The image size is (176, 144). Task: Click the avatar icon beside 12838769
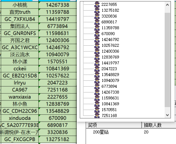(x=97, y=57)
